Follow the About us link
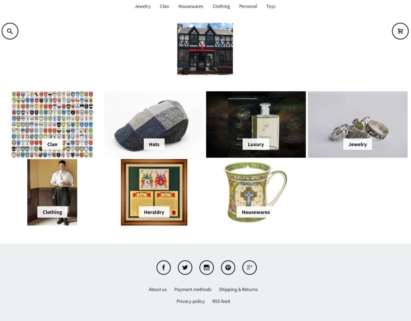The height and width of the screenshot is (321, 411). [157, 290]
